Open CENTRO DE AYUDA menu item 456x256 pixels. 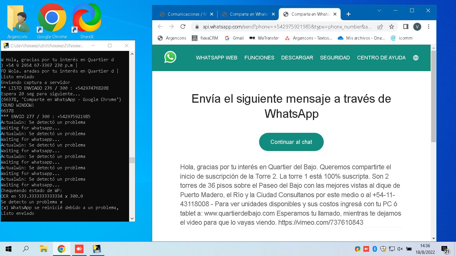coord(381,58)
